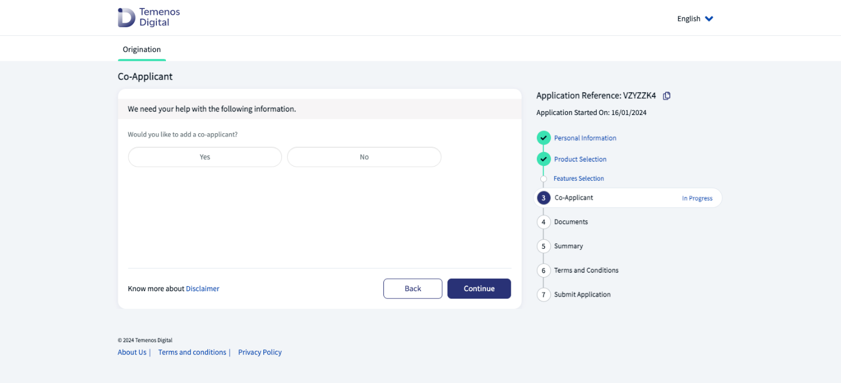Image resolution: width=841 pixels, height=383 pixels.
Task: Click the Product Selection checkmark icon
Action: point(544,159)
